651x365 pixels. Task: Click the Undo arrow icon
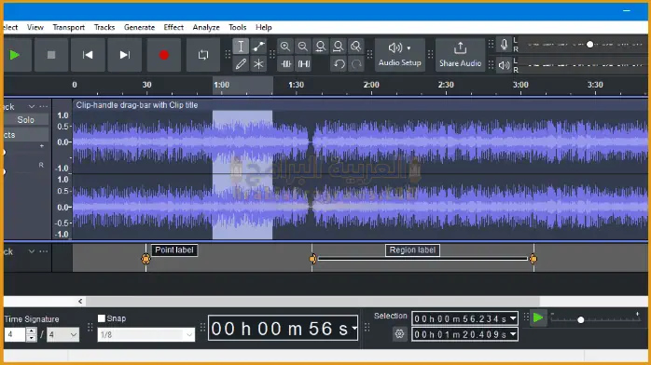[339, 64]
